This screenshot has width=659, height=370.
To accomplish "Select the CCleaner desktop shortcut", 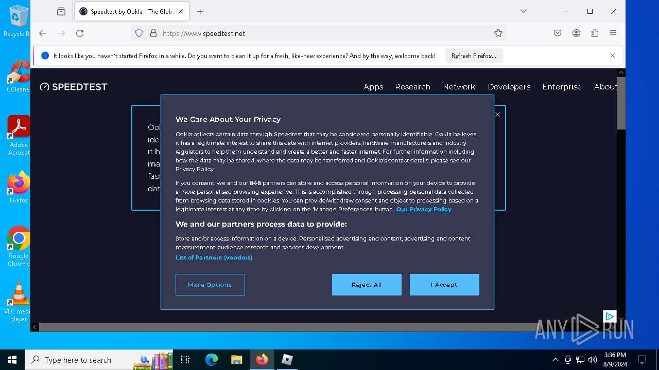I will coord(18,76).
